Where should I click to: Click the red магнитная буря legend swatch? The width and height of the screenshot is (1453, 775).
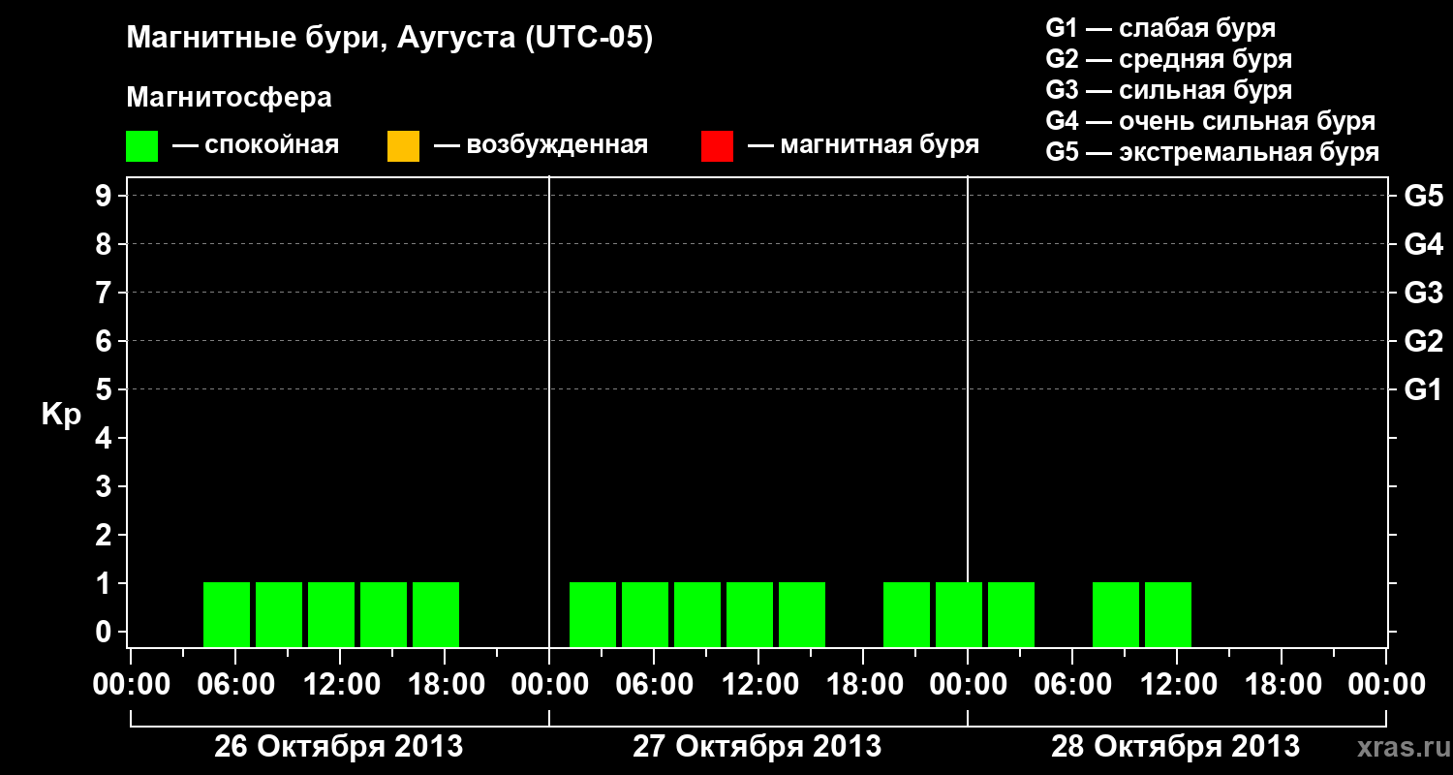tap(717, 146)
